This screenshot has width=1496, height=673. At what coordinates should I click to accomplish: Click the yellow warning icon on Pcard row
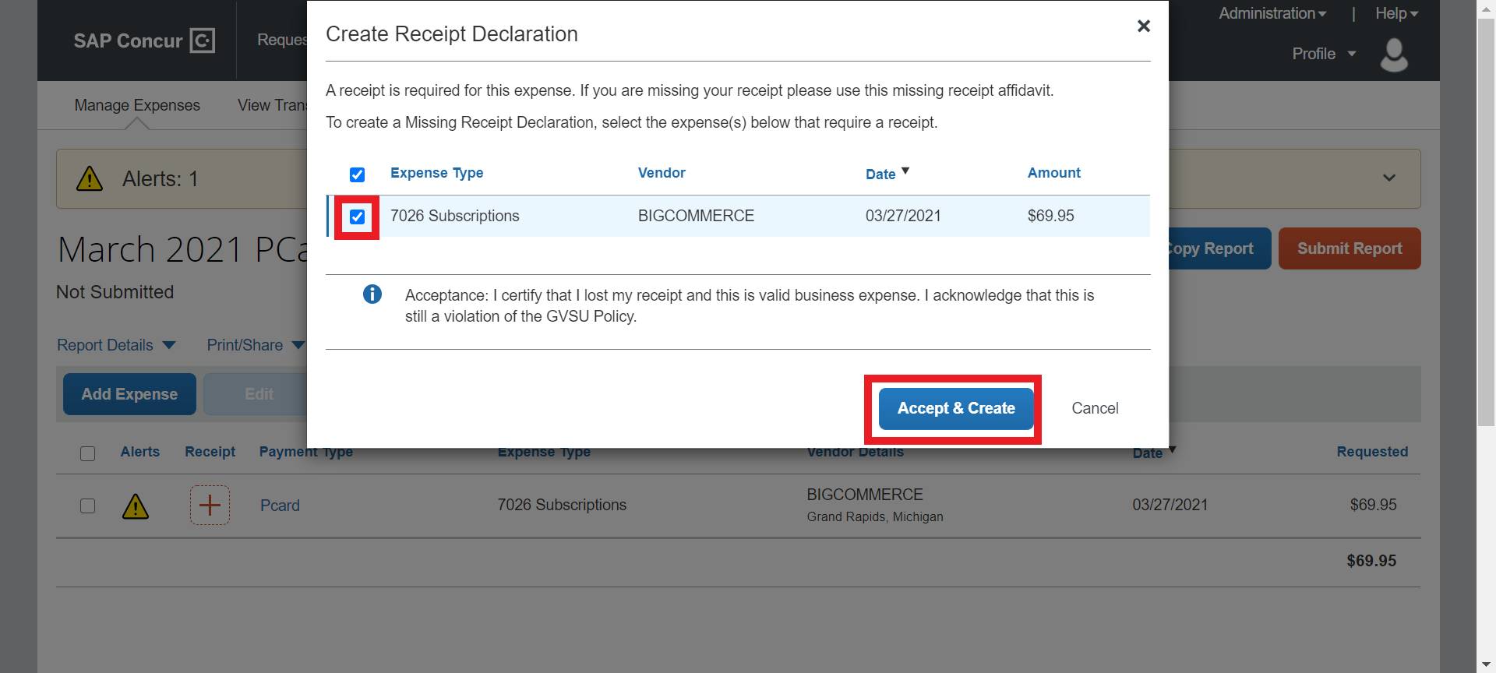[136, 506]
